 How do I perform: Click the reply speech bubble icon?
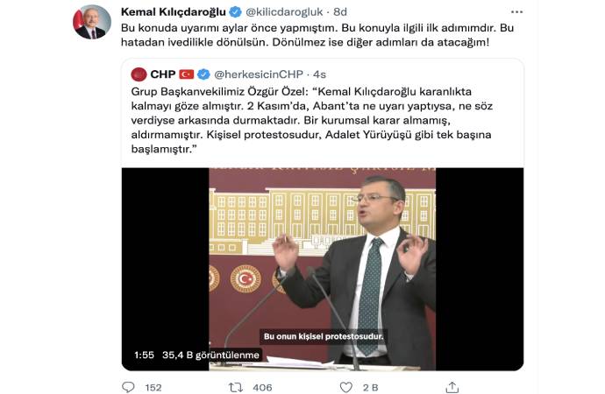(128, 387)
